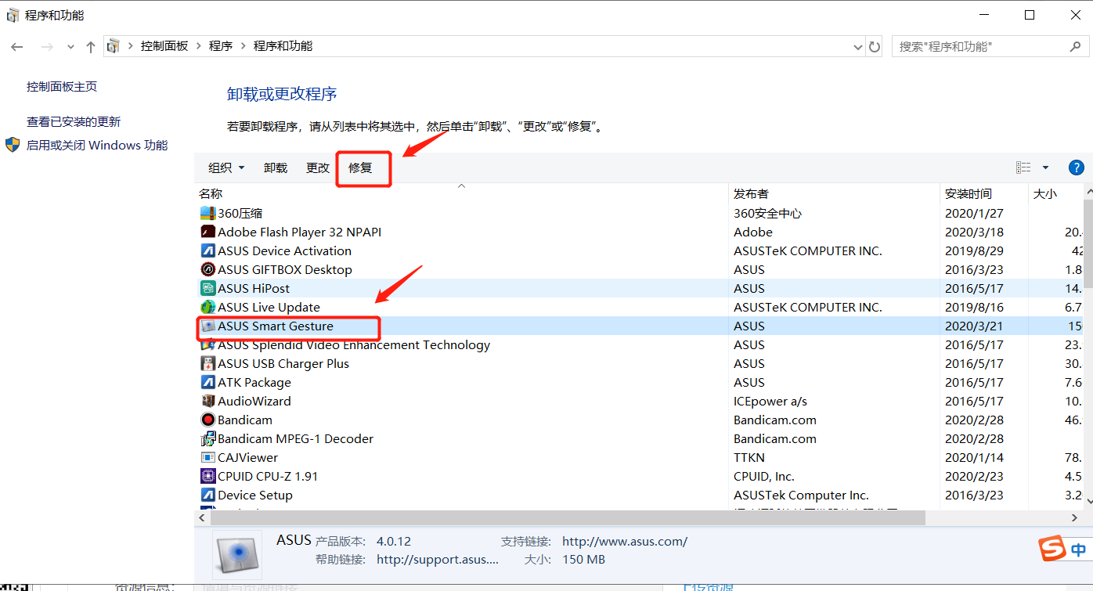Click the back navigation arrow
Screen dimensions: 1093x591
17,47
